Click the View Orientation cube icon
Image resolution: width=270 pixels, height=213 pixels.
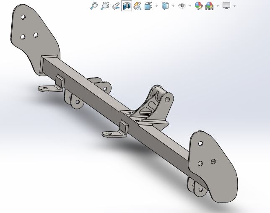pos(148,6)
